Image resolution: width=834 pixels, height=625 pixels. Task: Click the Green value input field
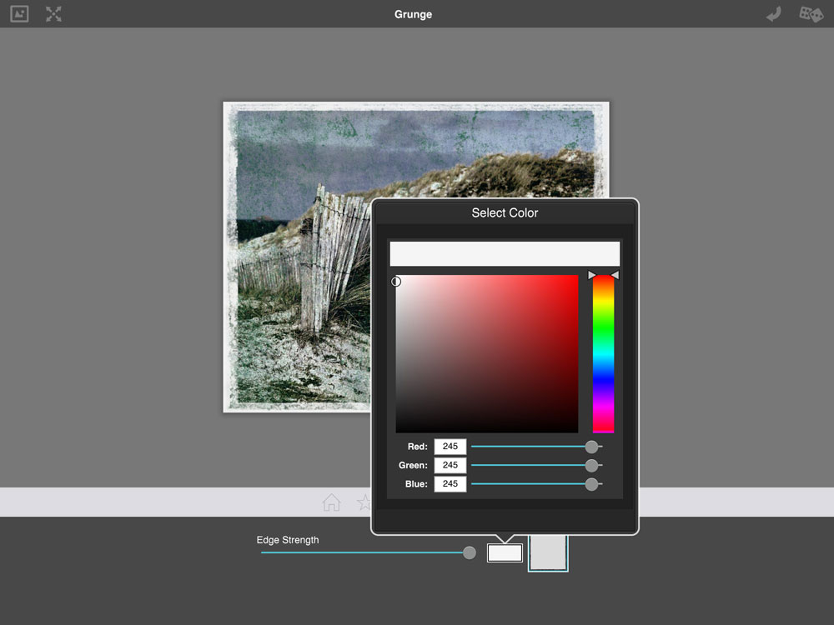click(450, 465)
